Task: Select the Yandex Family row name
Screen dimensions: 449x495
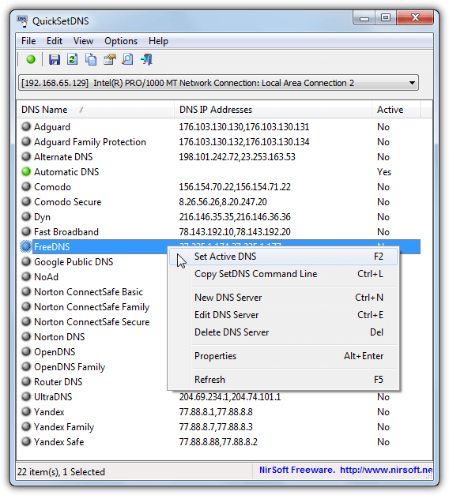Action: pos(64,427)
